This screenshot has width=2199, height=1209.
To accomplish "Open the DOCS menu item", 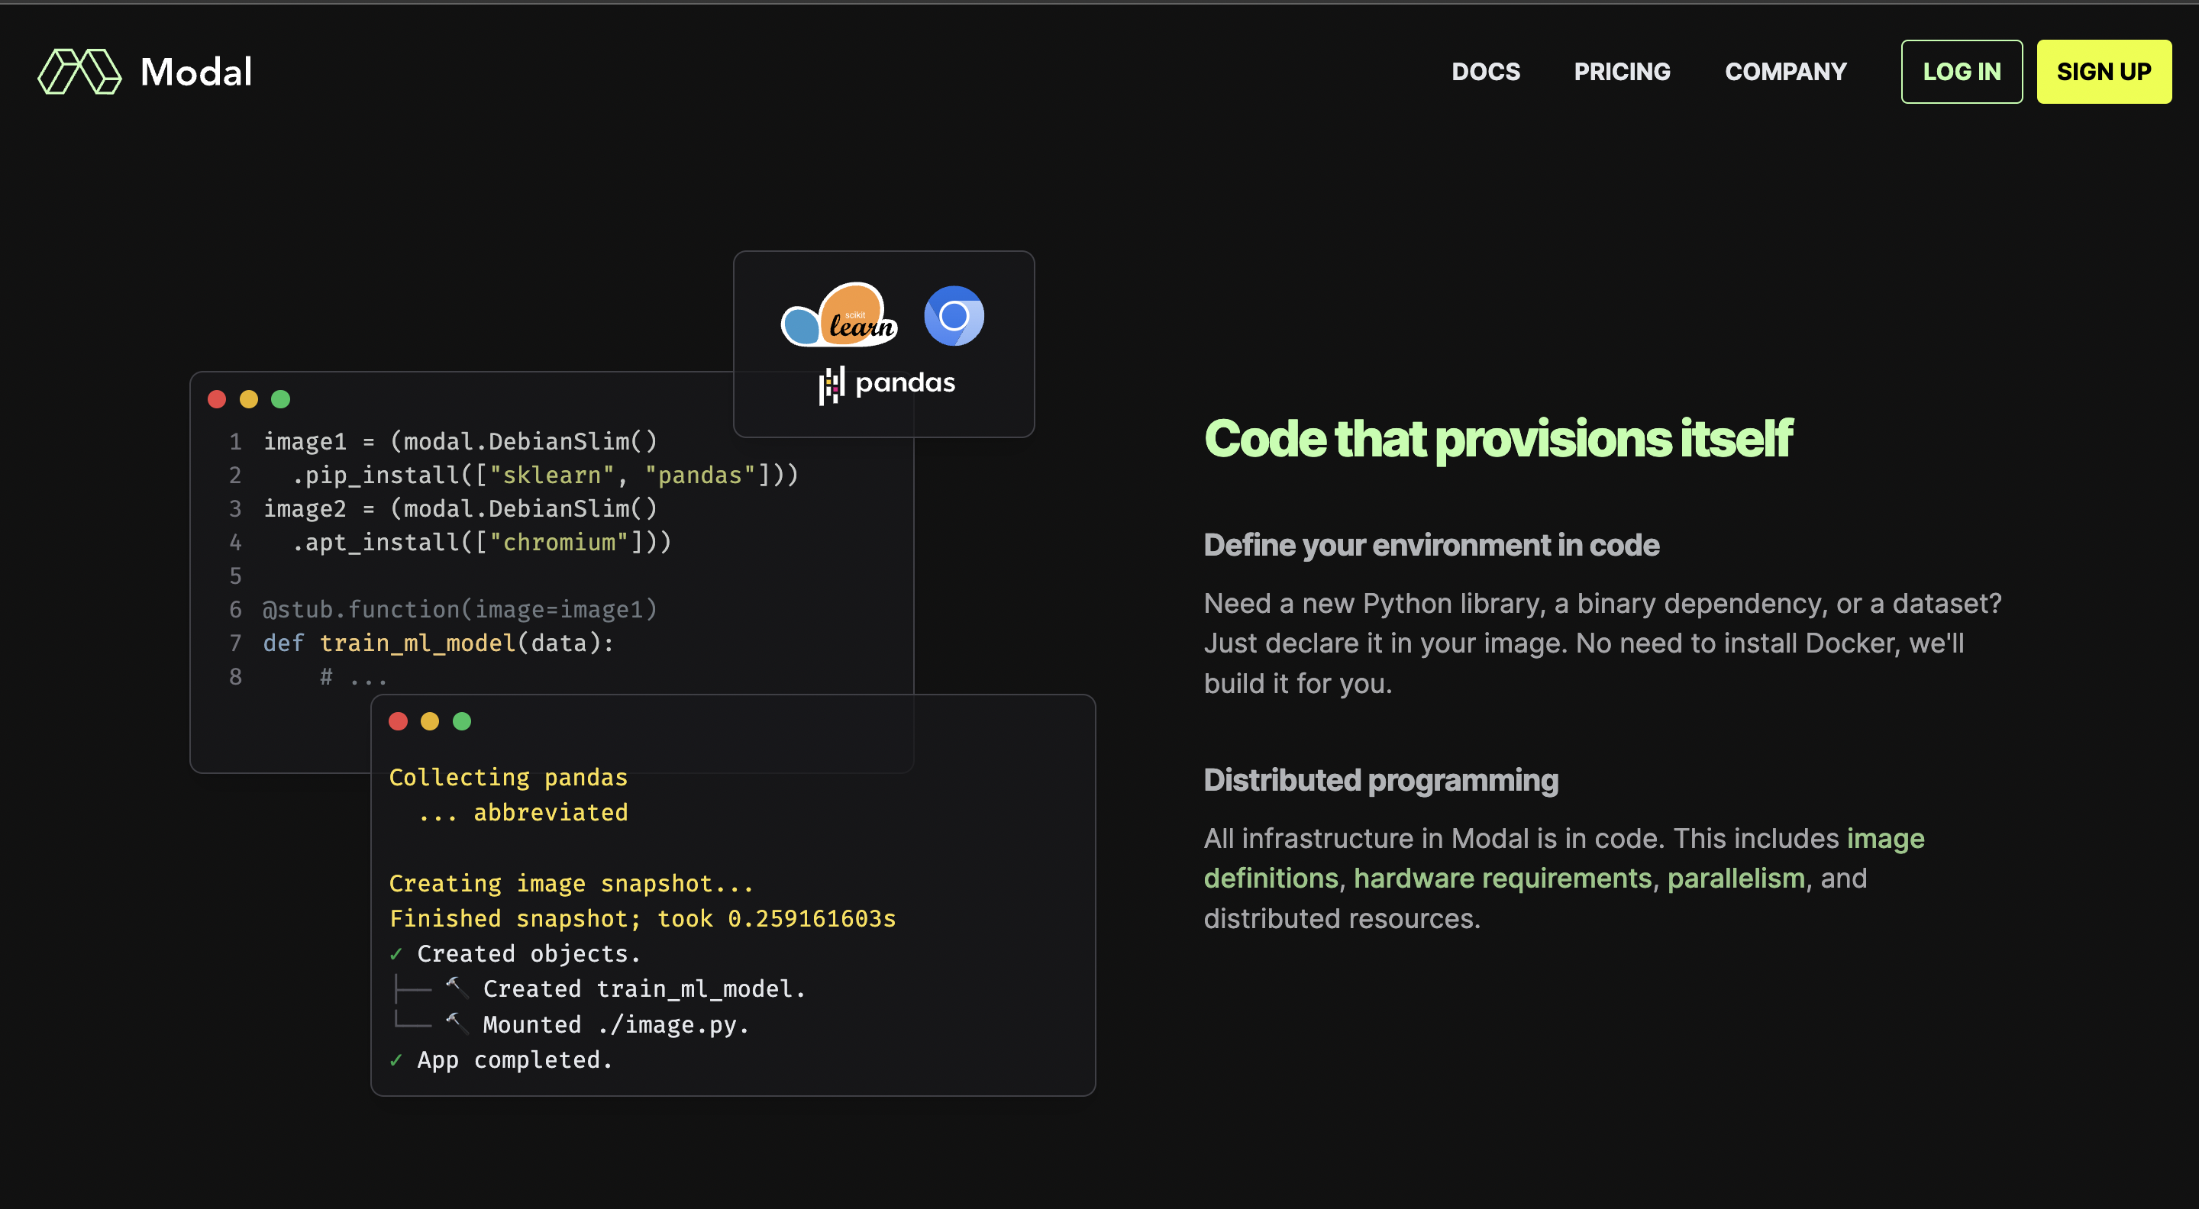I will click(x=1485, y=72).
